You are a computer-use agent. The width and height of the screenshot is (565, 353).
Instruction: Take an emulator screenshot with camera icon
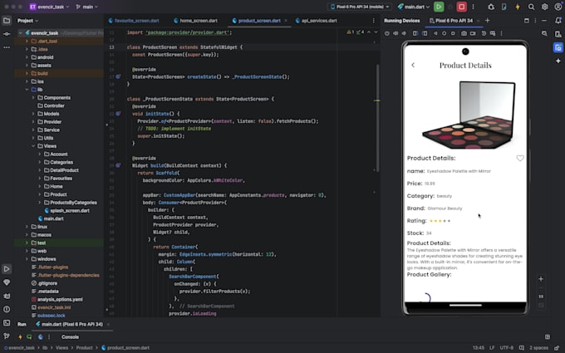coord(464,33)
